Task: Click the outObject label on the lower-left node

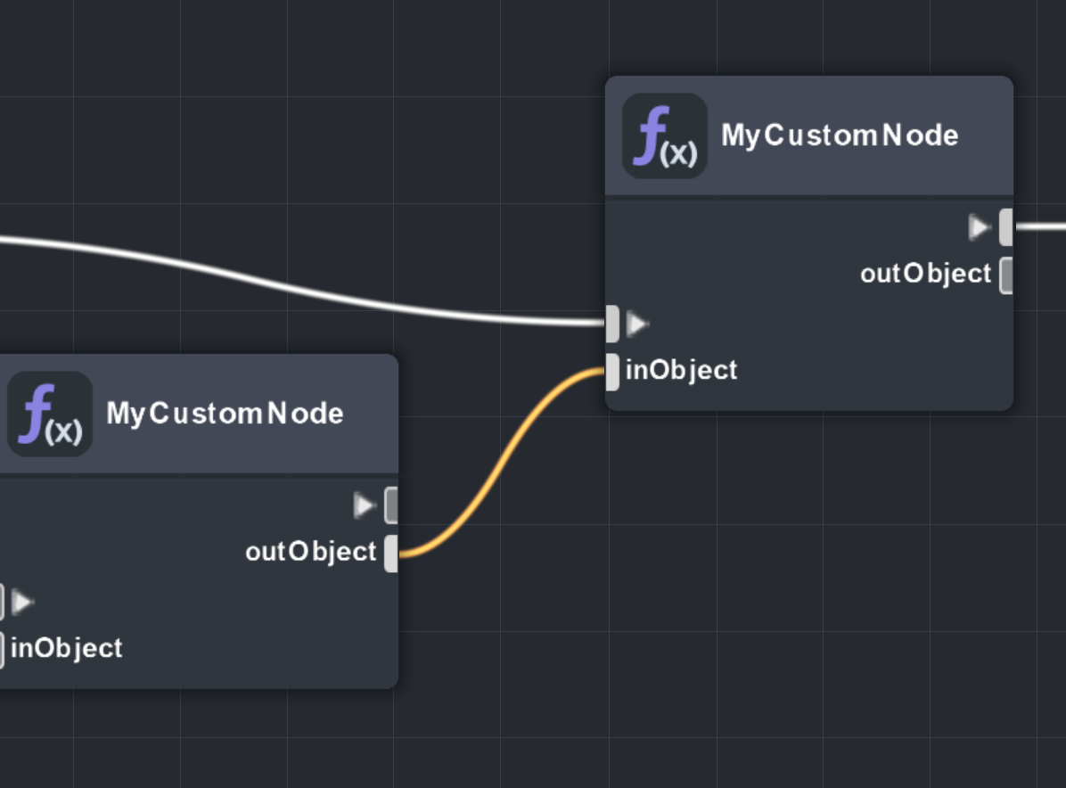Action: pos(311,552)
